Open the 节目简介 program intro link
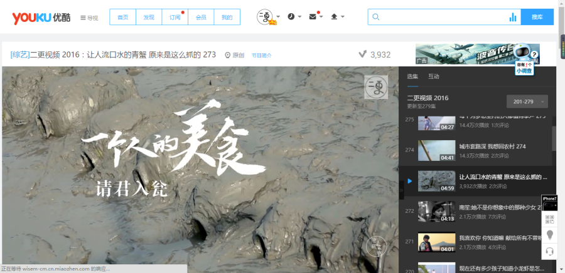Screen dimensions: 565x273 (262, 55)
